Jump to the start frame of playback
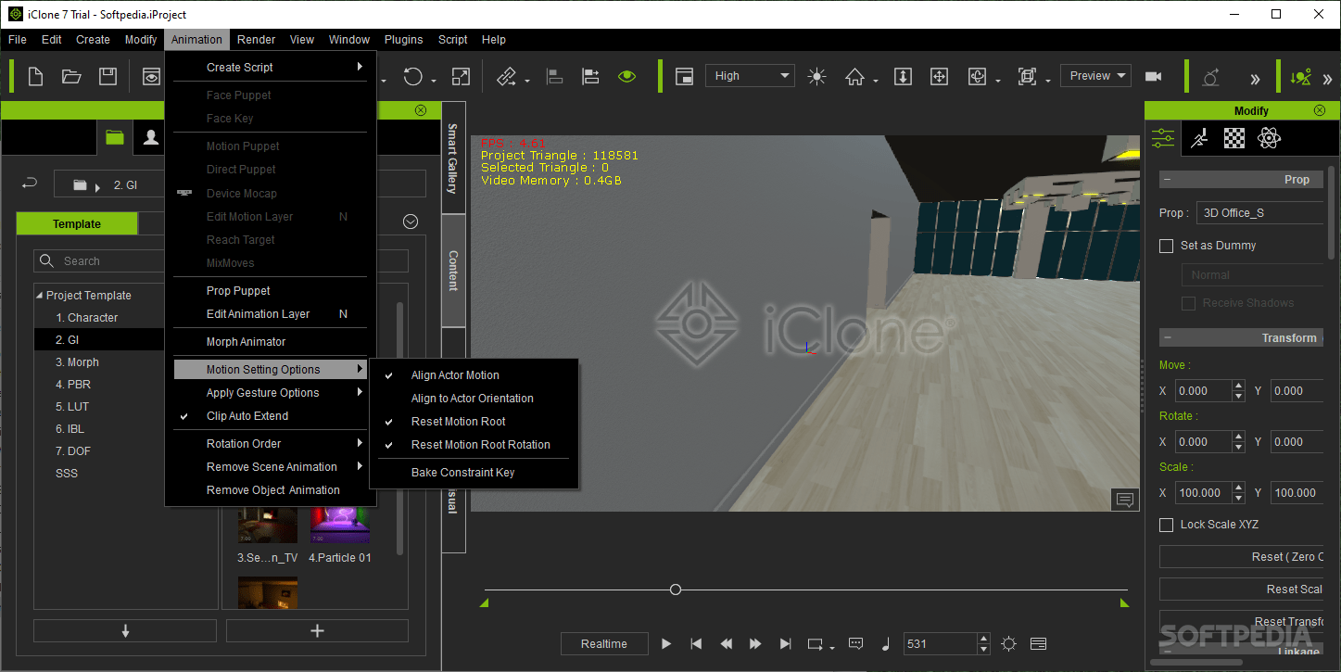The height and width of the screenshot is (672, 1341). [696, 643]
